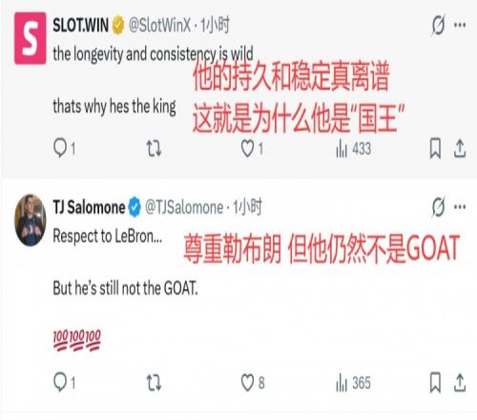This screenshot has height=420, width=477.
Task: Share the SLOT.WIN tweet
Action: click(x=460, y=149)
